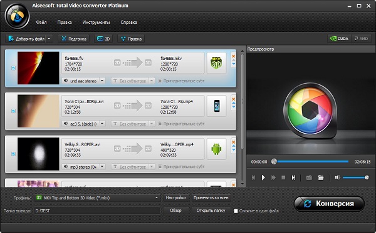376x233 pixels.
Task: Open the Подгонка clip tool
Action: pos(74,39)
